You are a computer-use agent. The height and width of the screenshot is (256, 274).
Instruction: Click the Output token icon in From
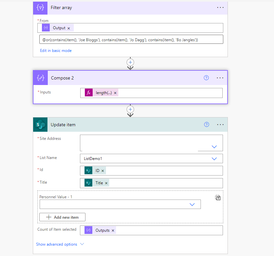coord(46,28)
